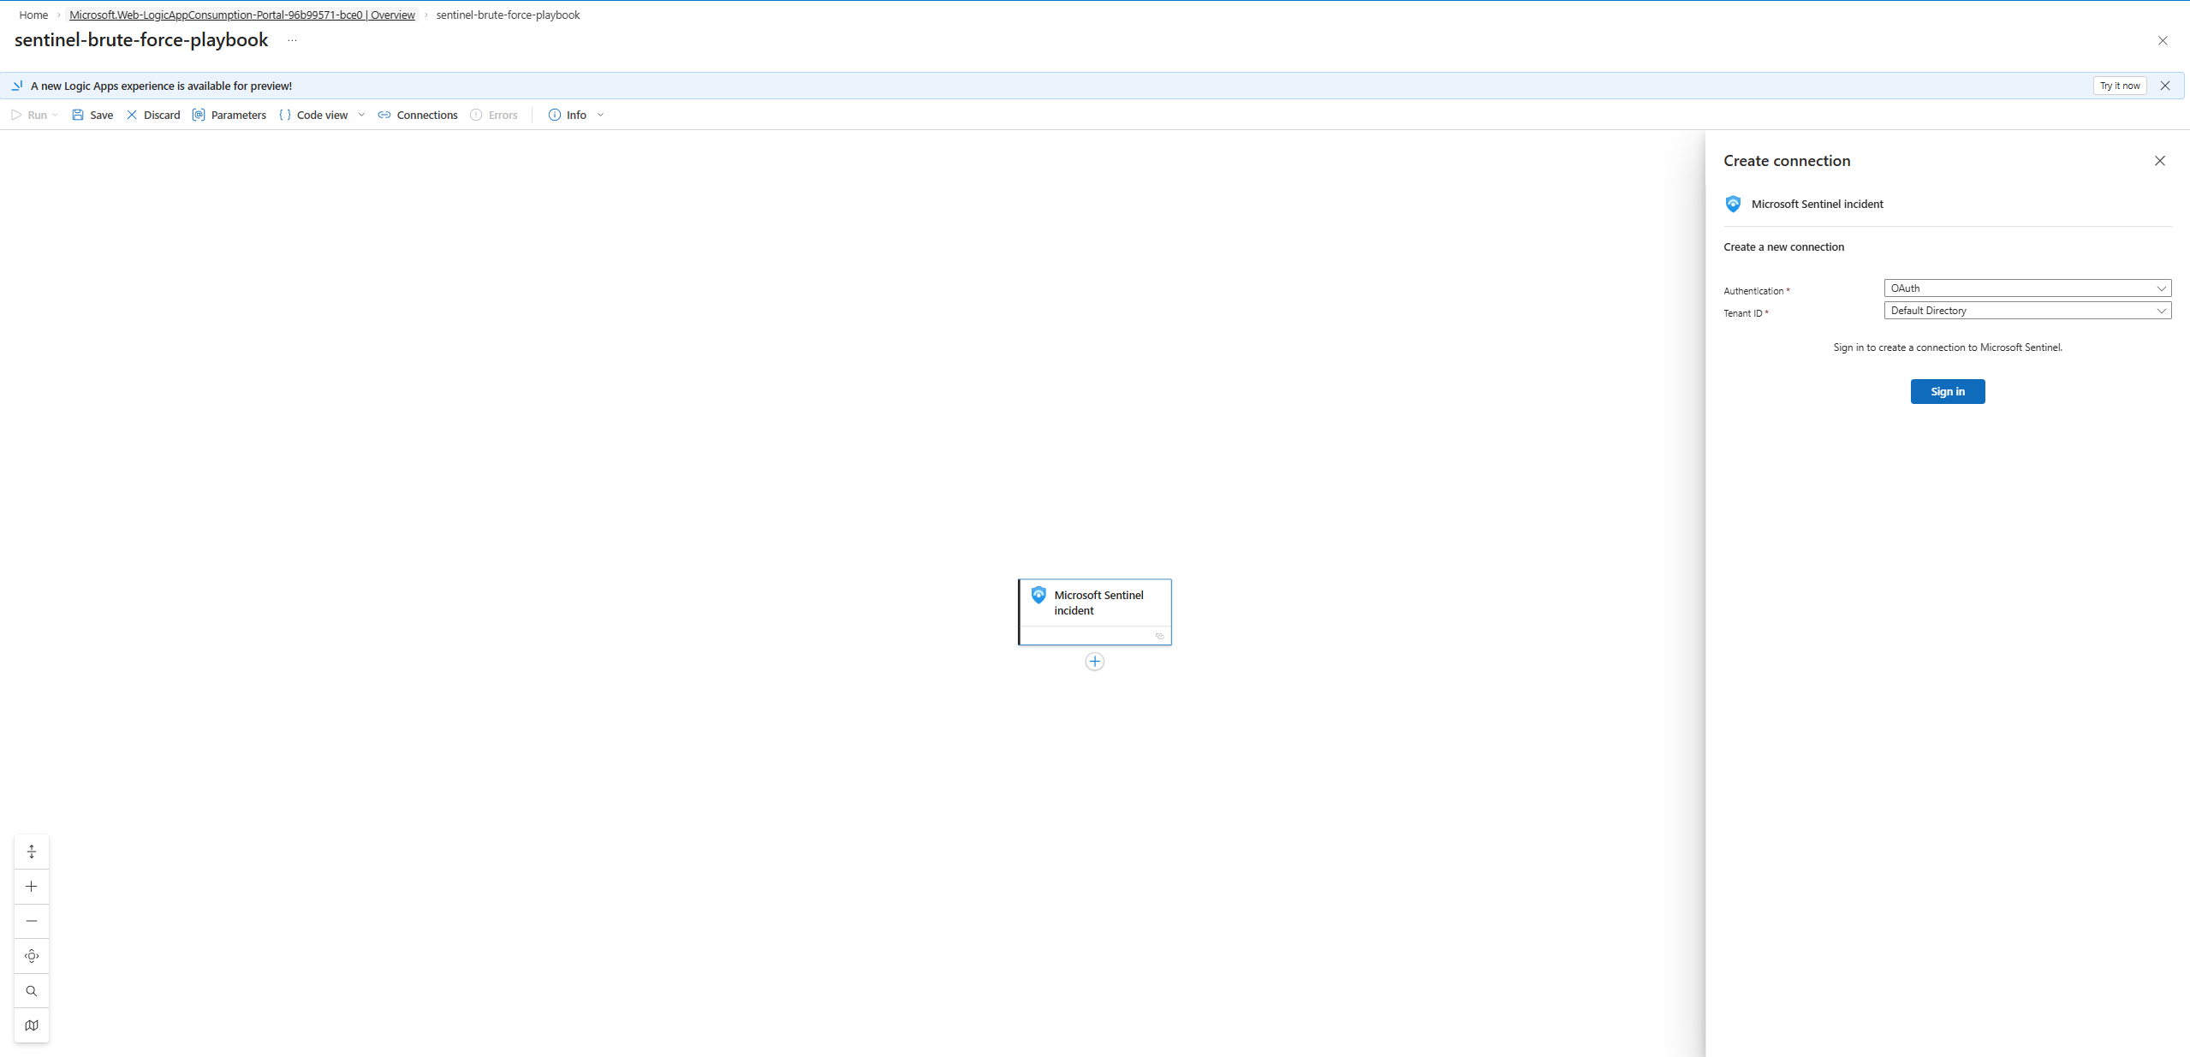Open the Parameters panel
Viewport: 2190px width, 1057px height.
[229, 115]
